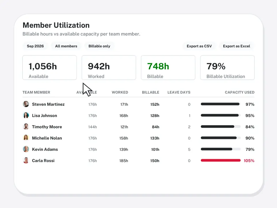Click Timothy Moore's 84h billable value

[x=156, y=127]
